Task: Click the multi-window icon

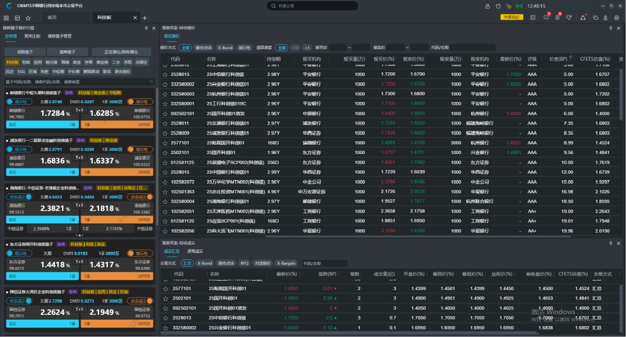Action: 596,17
